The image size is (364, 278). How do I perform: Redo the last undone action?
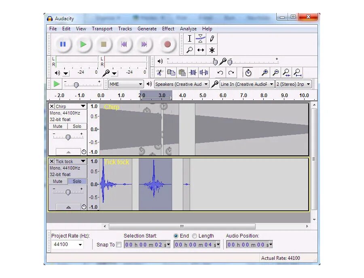[231, 73]
